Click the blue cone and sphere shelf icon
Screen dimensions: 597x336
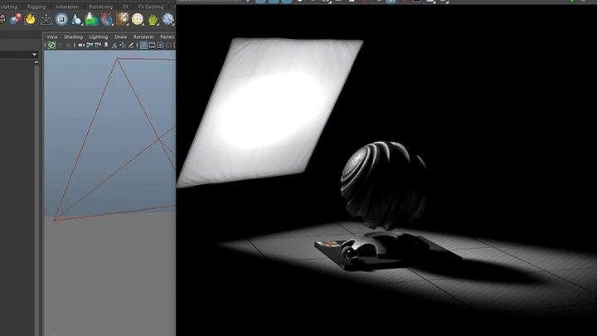pos(76,19)
